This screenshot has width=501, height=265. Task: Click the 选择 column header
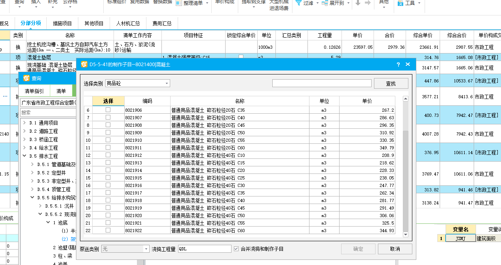108,101
